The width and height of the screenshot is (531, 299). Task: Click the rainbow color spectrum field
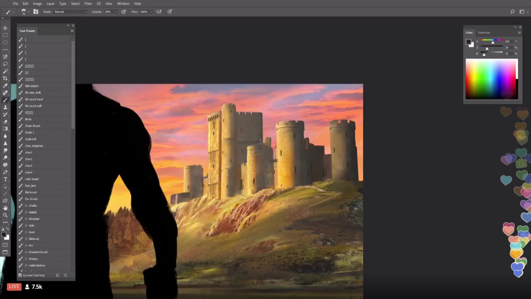(491, 79)
